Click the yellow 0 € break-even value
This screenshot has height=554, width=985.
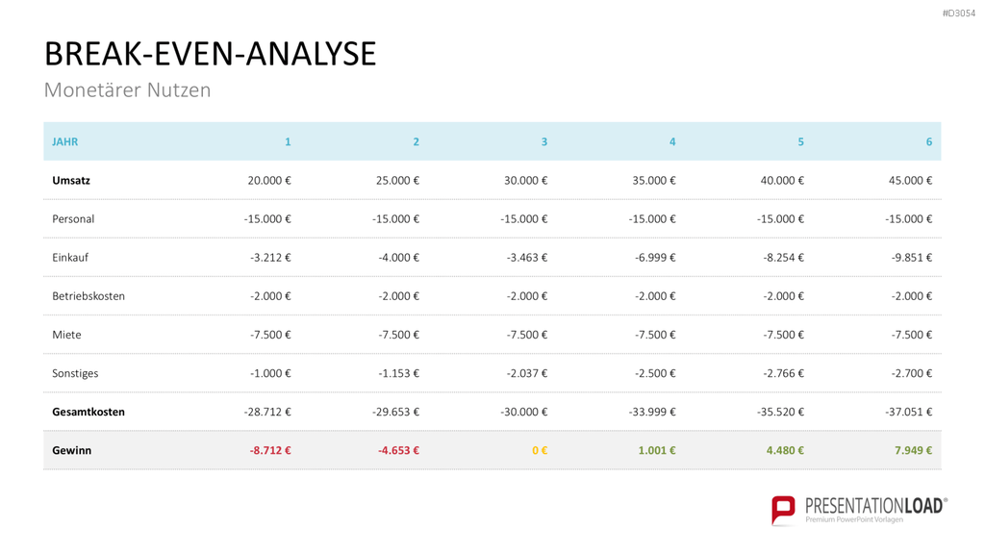click(x=540, y=450)
